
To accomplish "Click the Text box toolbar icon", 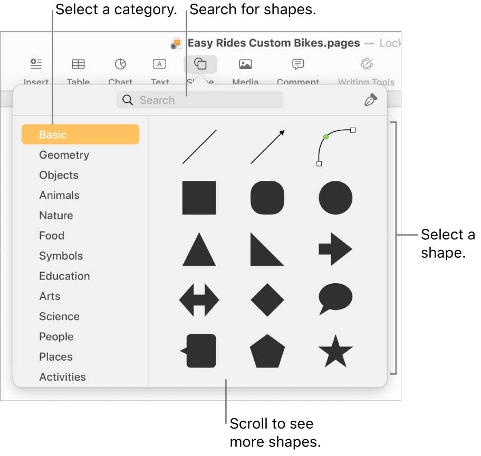I will 159,64.
